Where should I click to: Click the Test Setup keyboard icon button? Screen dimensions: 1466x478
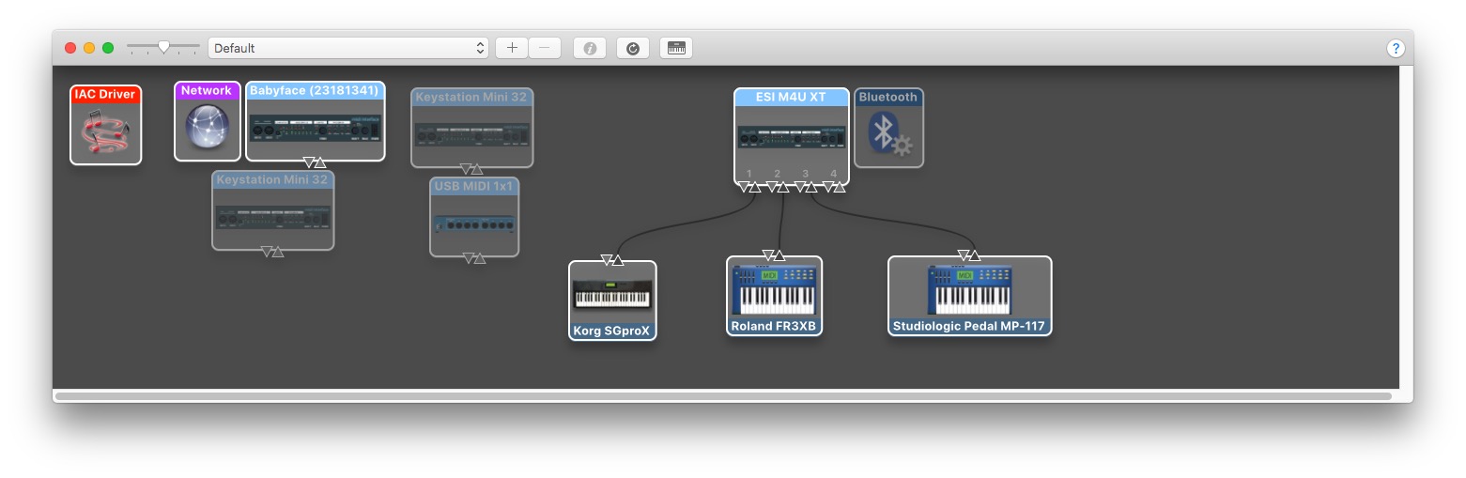tap(676, 48)
